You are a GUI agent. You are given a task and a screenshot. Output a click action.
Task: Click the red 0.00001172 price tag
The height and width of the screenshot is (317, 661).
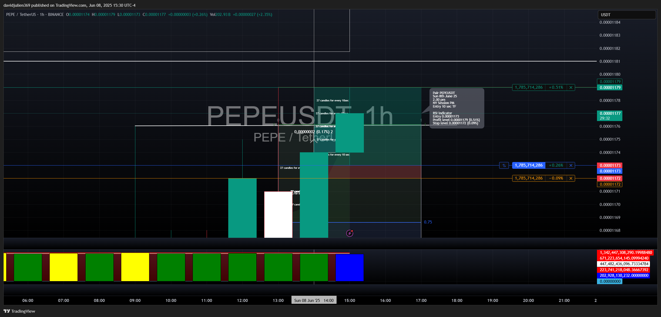coord(610,178)
